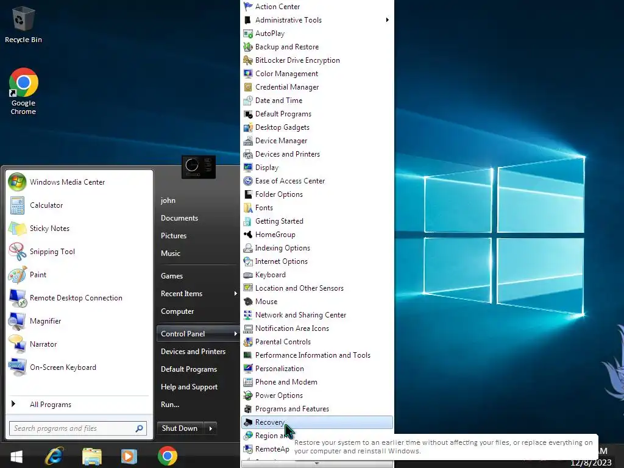Screen dimensions: 624x468
Task: Open Help and Support
Action: [x=189, y=387]
